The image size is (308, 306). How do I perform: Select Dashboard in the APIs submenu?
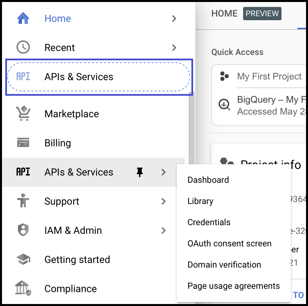tap(208, 180)
